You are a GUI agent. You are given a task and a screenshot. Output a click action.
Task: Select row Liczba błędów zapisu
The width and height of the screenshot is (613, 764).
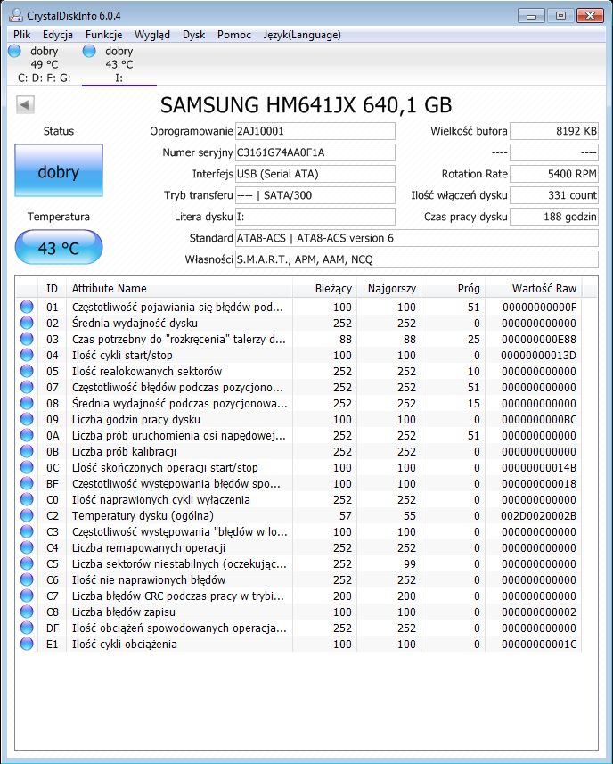pos(298,612)
